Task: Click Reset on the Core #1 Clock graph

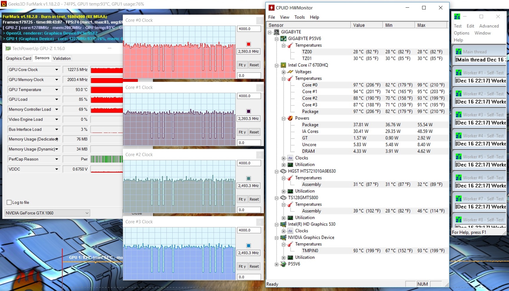Action: (x=254, y=132)
